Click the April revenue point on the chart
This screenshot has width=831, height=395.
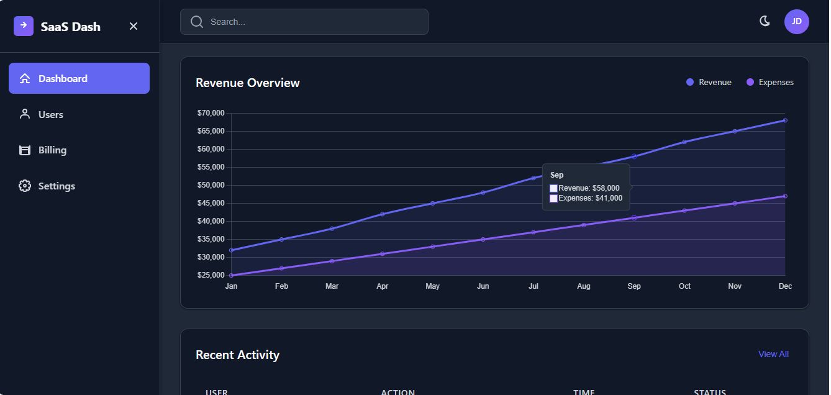click(x=383, y=214)
